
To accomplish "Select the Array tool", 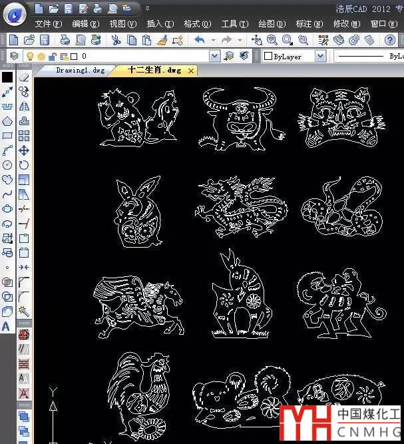I will (24, 136).
